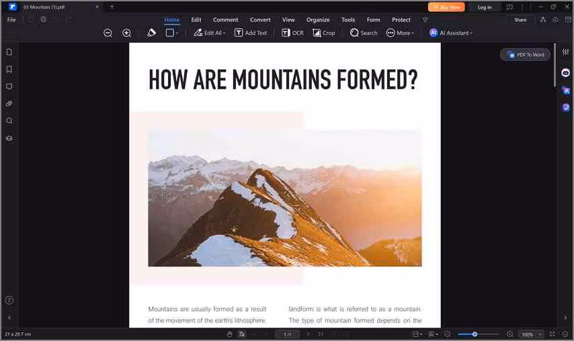Open the shape rectangle dropdown
Image resolution: width=574 pixels, height=341 pixels.
point(172,33)
